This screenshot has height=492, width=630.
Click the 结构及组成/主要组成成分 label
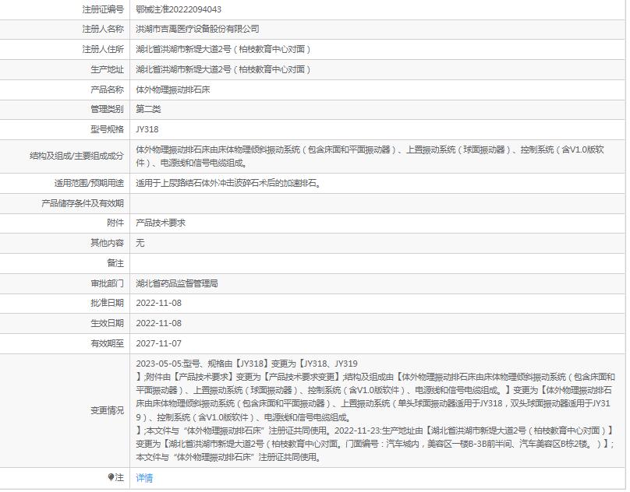click(76, 156)
